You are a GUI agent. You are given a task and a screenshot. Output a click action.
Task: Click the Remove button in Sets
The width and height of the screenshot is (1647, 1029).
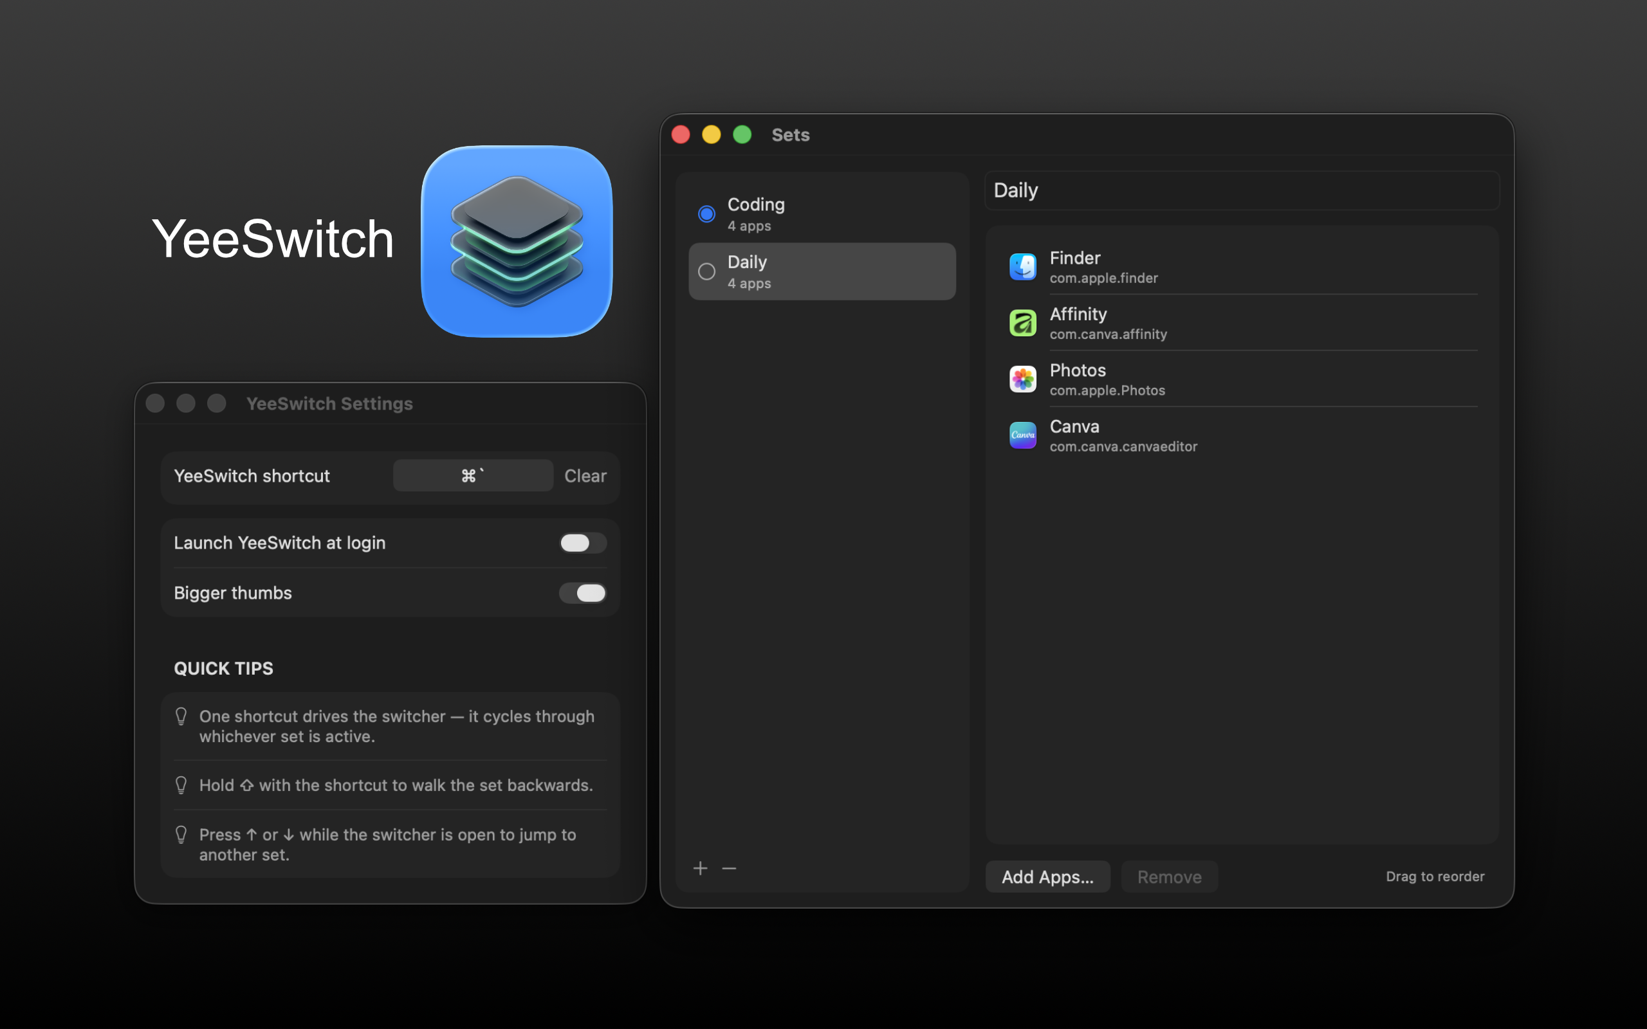point(1169,877)
